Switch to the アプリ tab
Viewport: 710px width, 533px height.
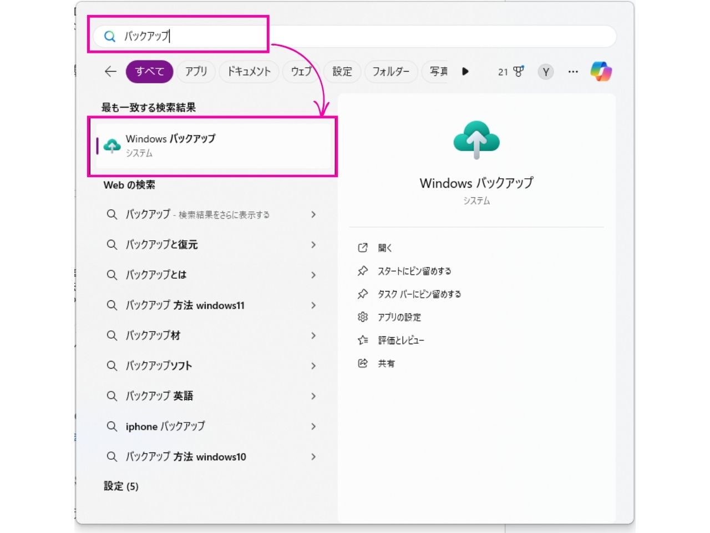coord(196,71)
